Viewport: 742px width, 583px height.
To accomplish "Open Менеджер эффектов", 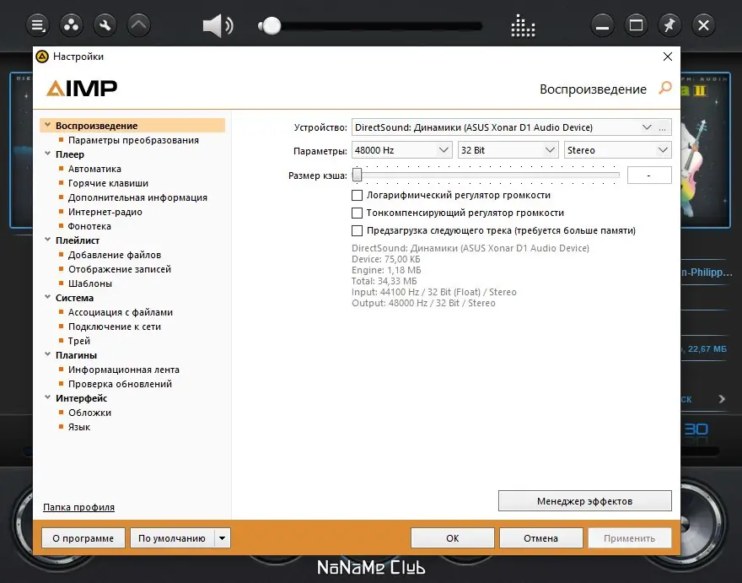I will (x=585, y=501).
